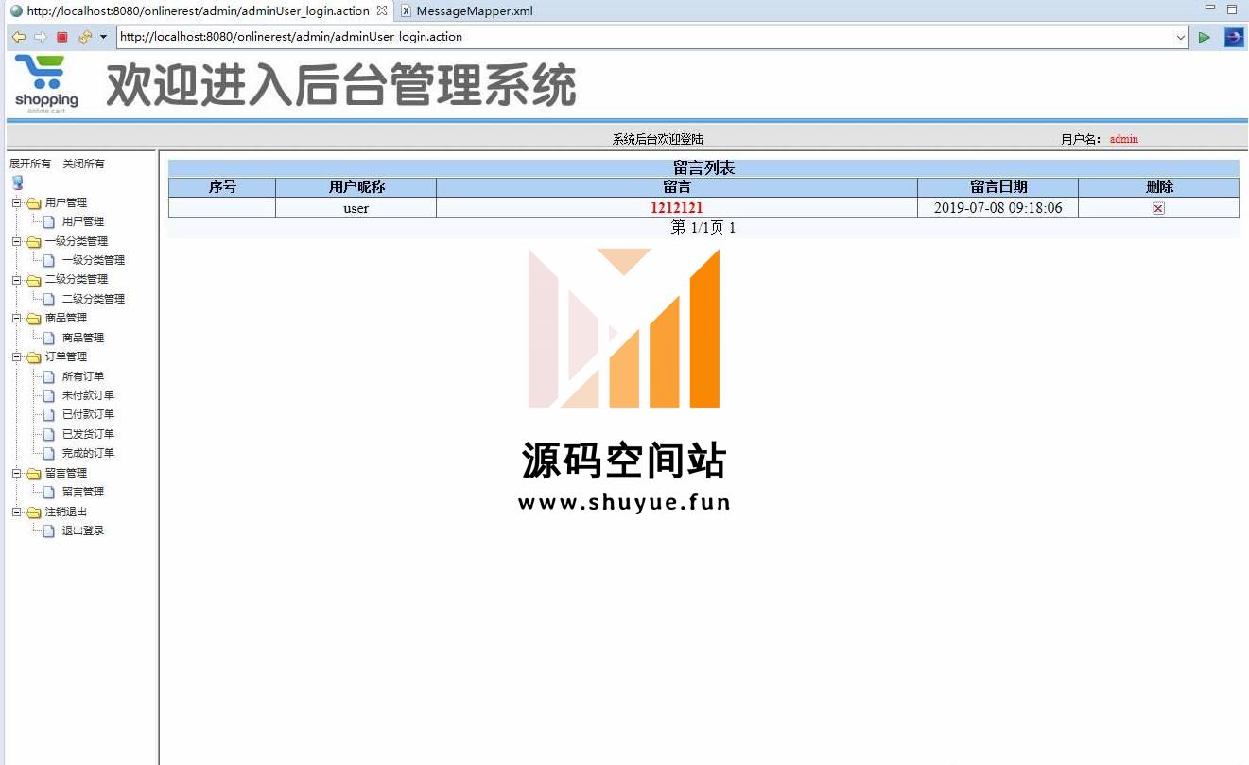Screen dimensions: 1249x765
Task: Collapse the 订单管理 folder node
Action: [x=16, y=357]
